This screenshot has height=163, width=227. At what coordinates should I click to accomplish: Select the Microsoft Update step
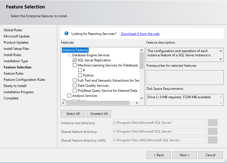pos(17,36)
